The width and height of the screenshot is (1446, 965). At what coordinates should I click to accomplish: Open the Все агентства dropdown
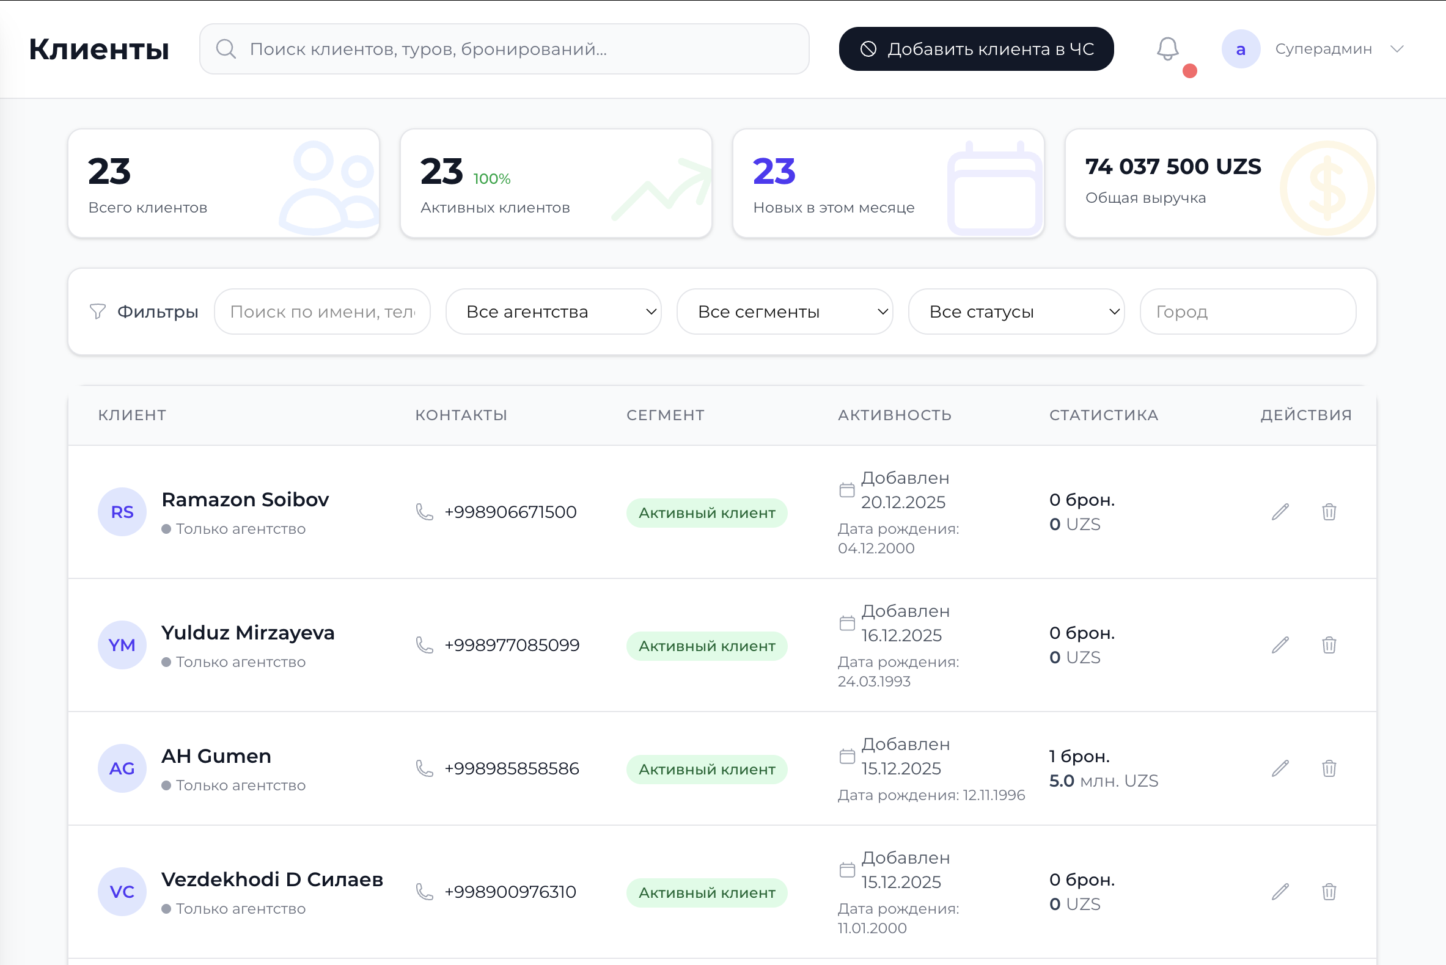click(x=553, y=311)
